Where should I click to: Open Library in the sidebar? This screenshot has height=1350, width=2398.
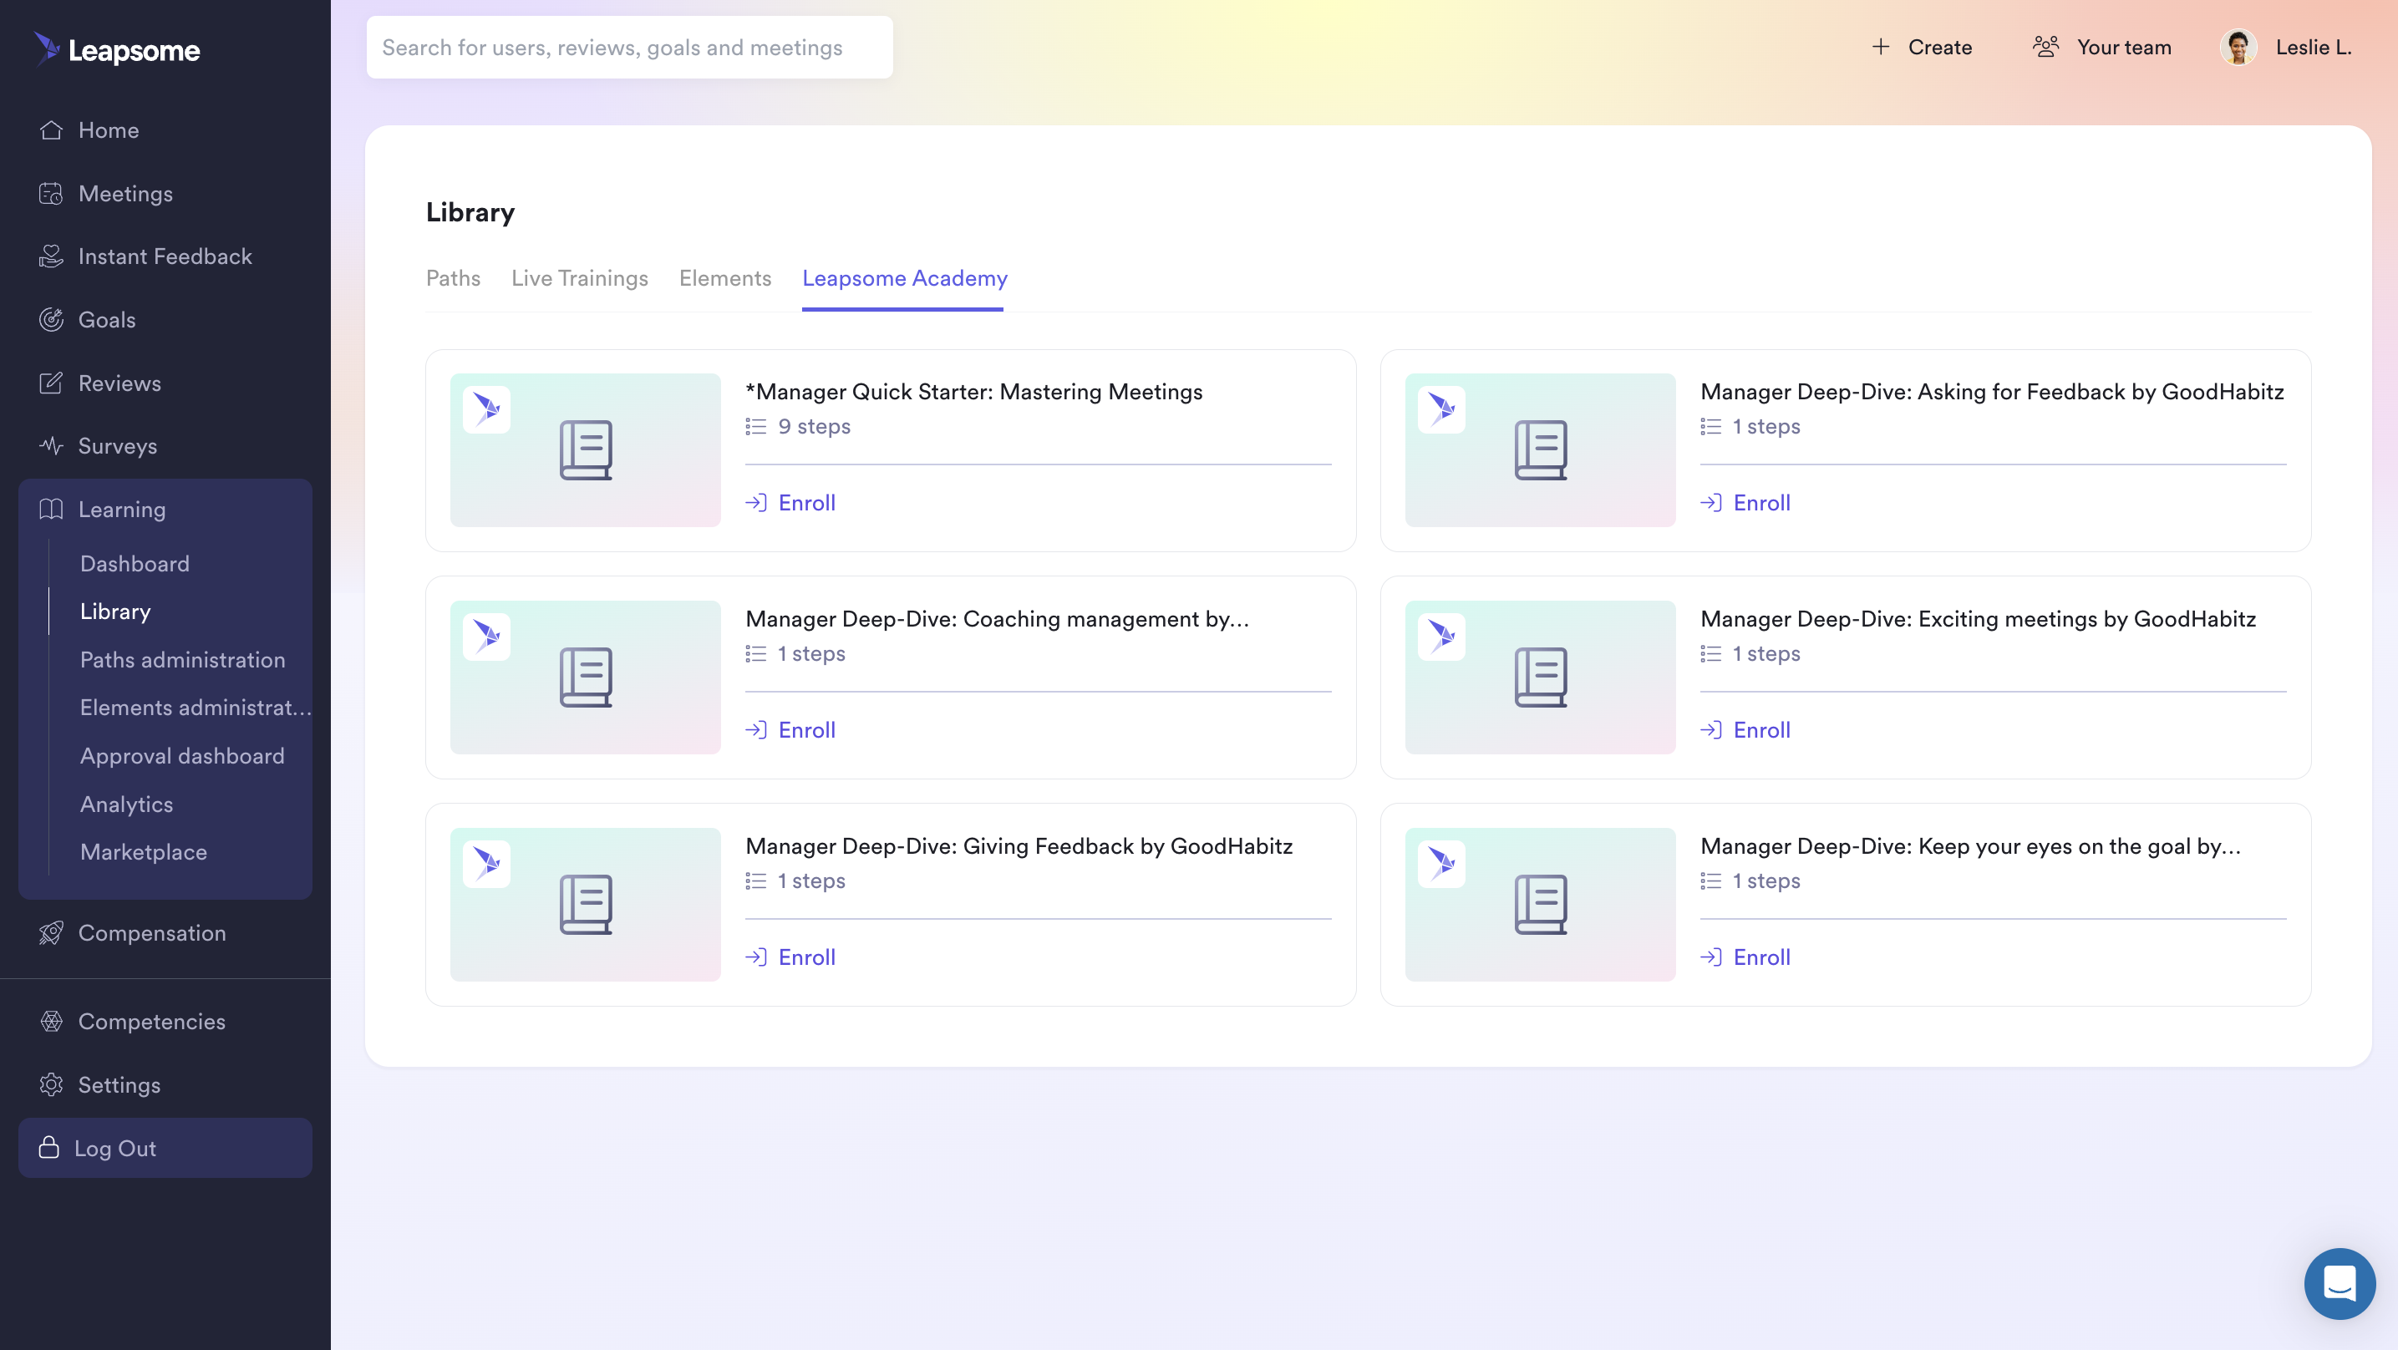pos(115,612)
